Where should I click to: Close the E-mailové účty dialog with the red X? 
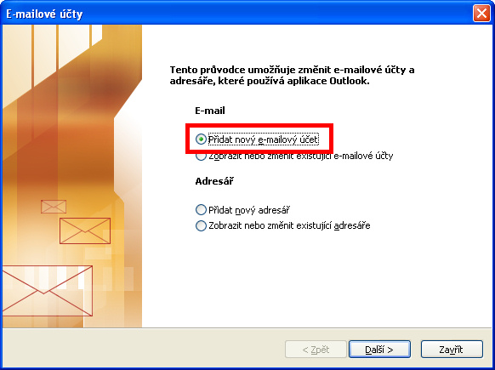(x=481, y=14)
